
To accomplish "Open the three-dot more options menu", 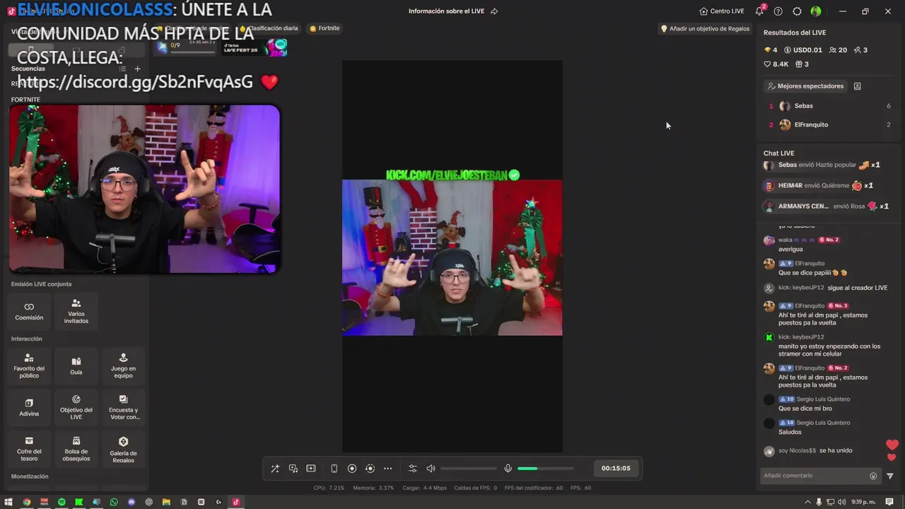I will click(387, 469).
